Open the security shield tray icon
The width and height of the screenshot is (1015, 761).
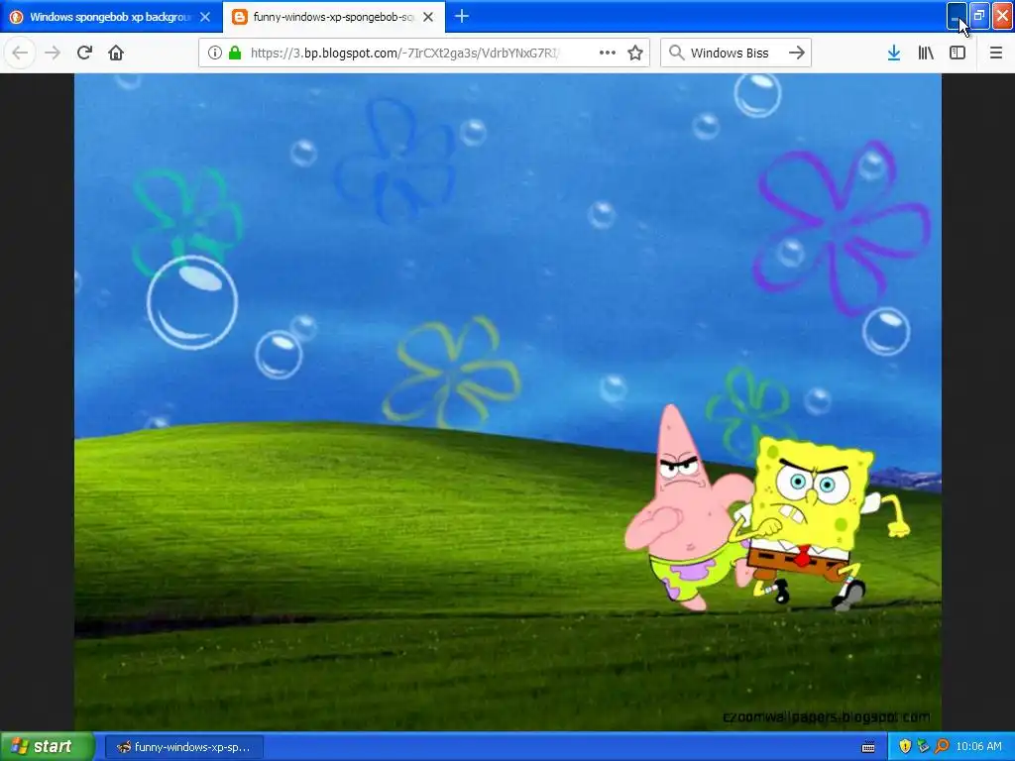tap(905, 747)
